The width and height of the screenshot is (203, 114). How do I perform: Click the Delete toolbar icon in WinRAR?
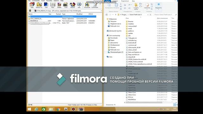pos(59,5)
